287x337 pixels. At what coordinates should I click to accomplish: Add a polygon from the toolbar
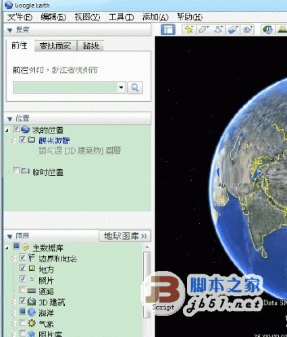pyautogui.click(x=203, y=30)
